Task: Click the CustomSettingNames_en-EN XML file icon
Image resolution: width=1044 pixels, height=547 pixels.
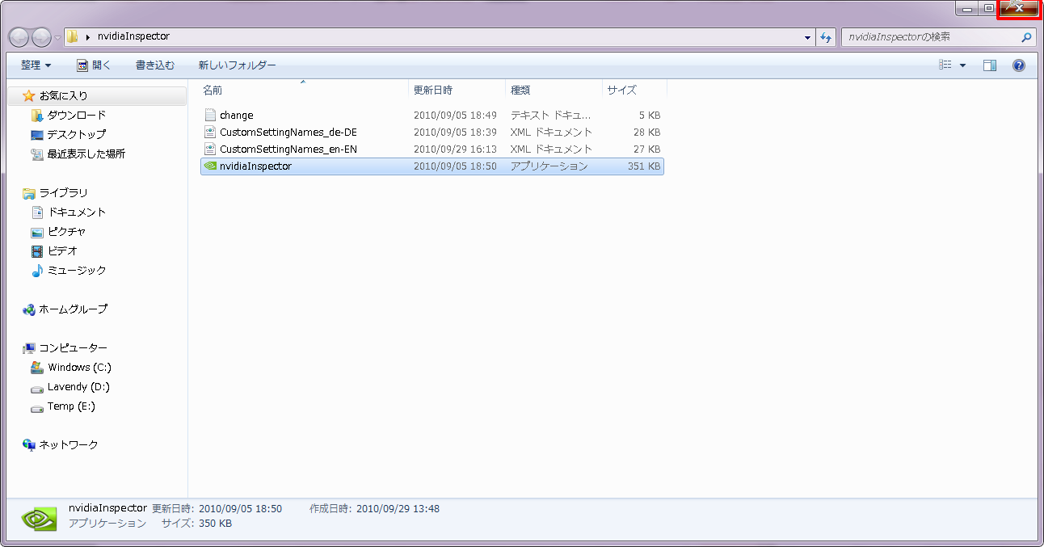Action: coord(210,149)
